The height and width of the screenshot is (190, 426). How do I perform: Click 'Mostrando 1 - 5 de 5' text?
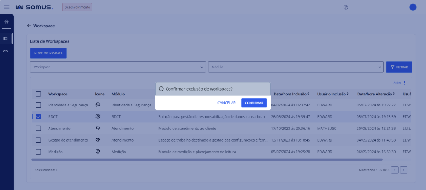pos(374,170)
